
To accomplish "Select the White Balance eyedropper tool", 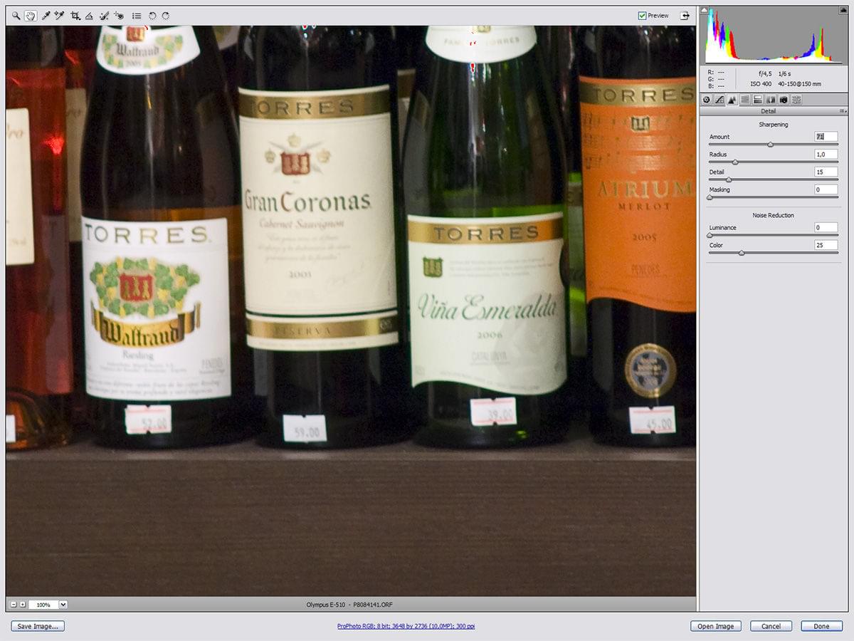I will coord(46,15).
